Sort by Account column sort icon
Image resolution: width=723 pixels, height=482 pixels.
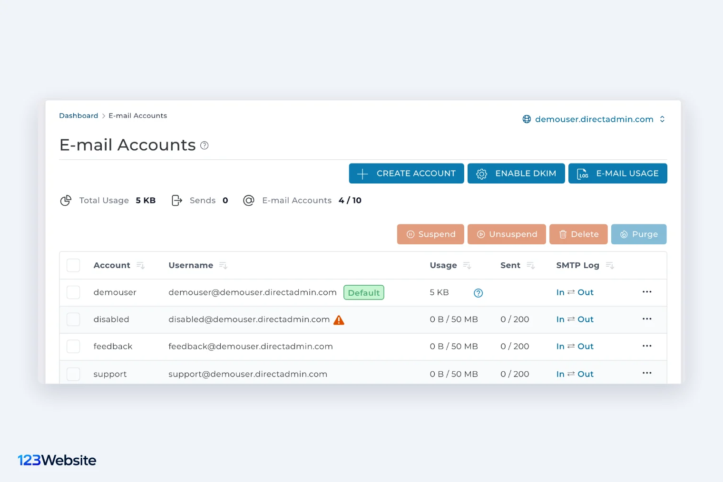pos(140,265)
